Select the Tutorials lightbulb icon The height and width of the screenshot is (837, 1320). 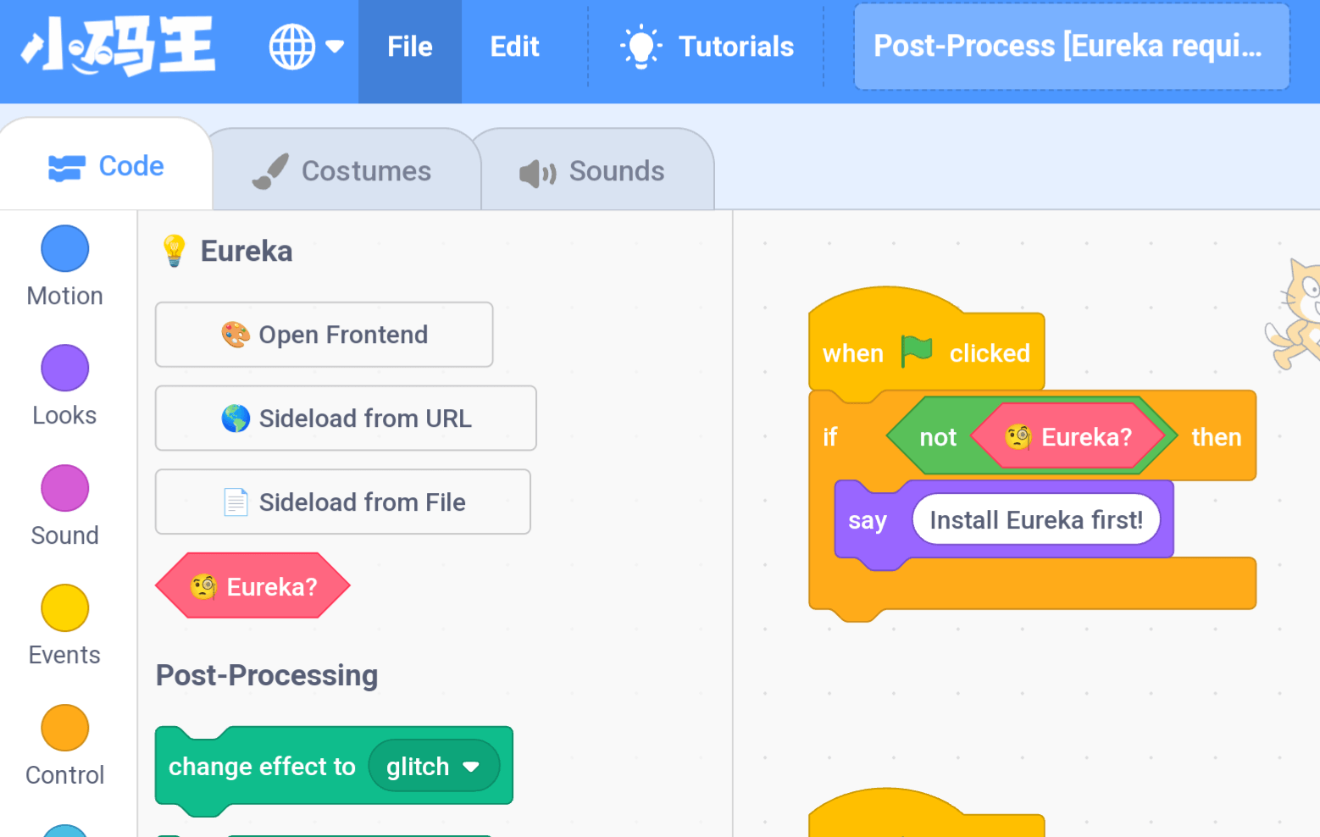click(x=641, y=47)
